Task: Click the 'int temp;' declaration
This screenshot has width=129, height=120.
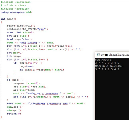Action: point(14,56)
